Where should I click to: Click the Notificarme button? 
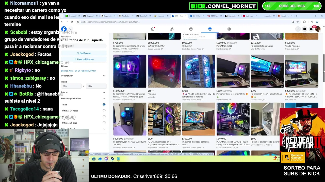(84, 53)
